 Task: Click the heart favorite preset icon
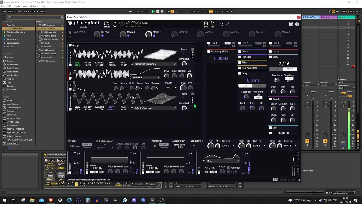[x=122, y=24]
